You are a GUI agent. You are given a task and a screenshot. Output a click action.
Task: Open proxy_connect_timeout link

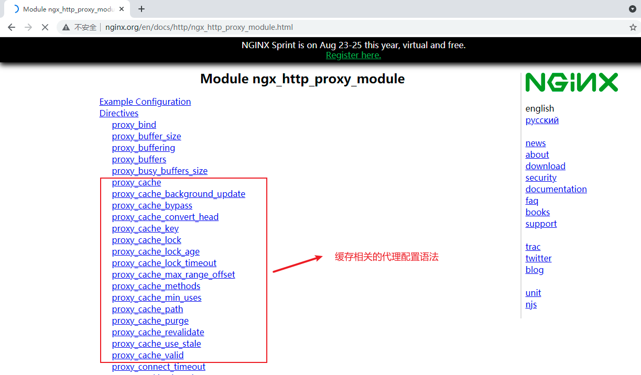(159, 367)
